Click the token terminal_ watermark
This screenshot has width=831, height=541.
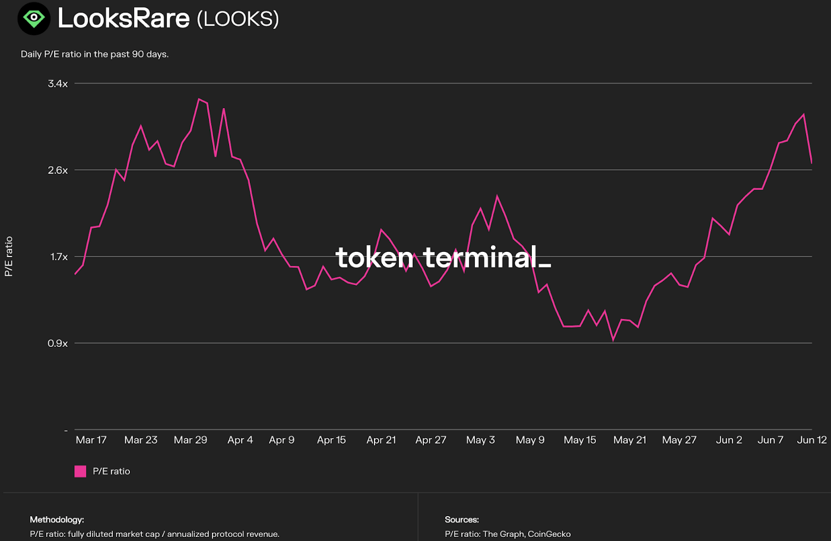[x=443, y=258]
